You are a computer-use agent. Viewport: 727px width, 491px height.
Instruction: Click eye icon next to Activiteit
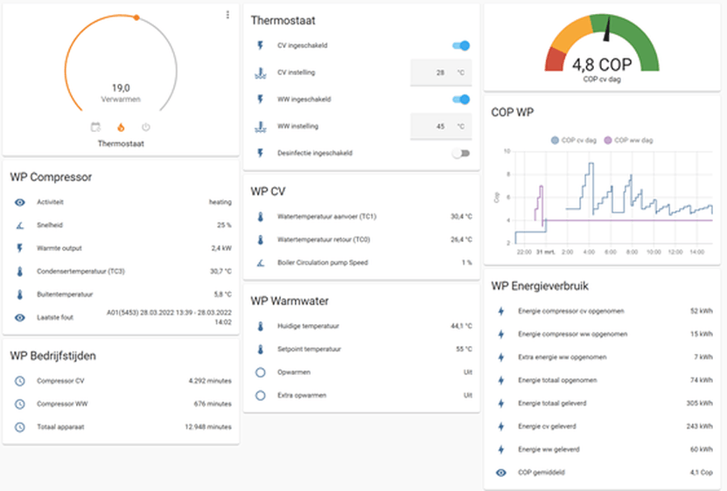coord(20,203)
